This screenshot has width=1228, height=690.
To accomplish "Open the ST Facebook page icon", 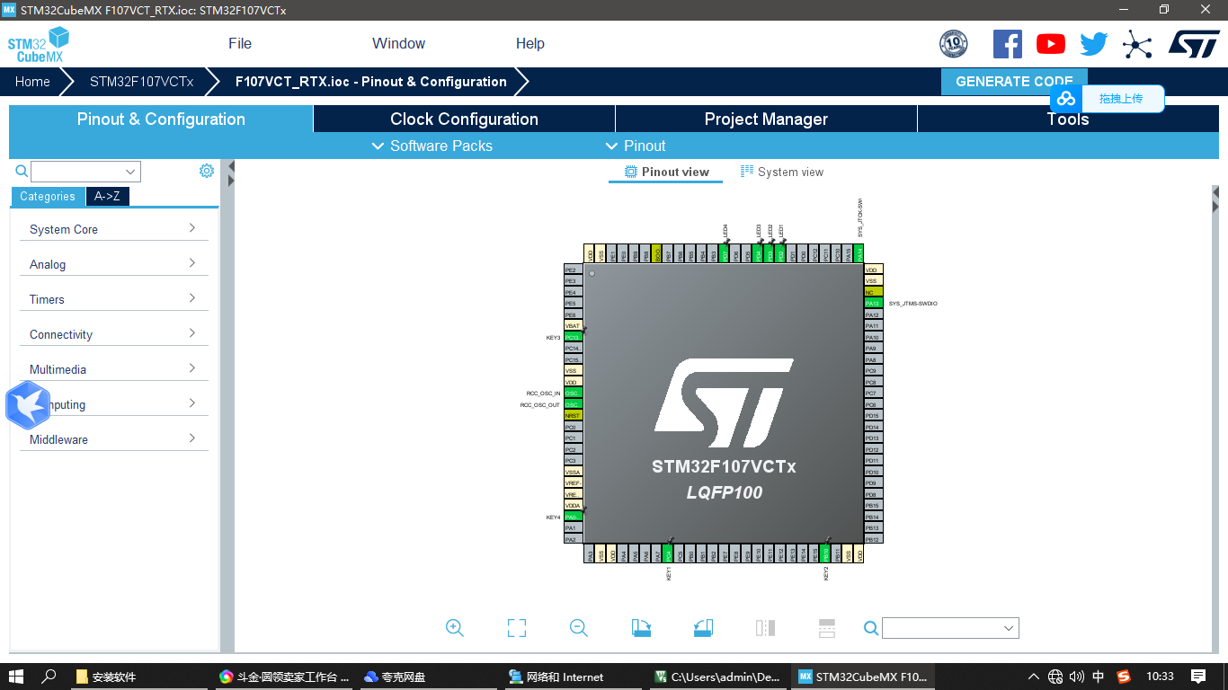I will point(1008,44).
